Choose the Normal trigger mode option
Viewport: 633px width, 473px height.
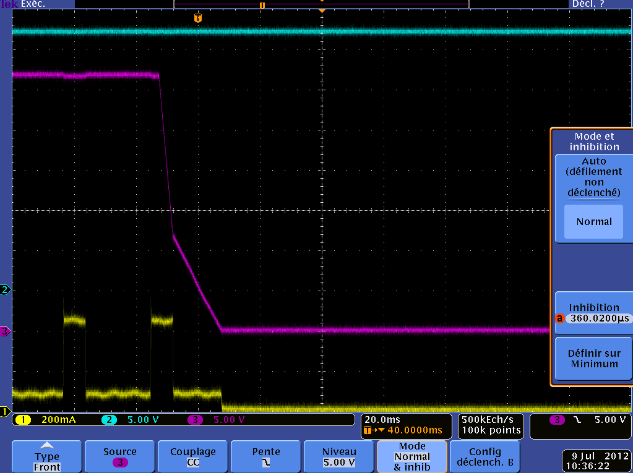(x=594, y=221)
